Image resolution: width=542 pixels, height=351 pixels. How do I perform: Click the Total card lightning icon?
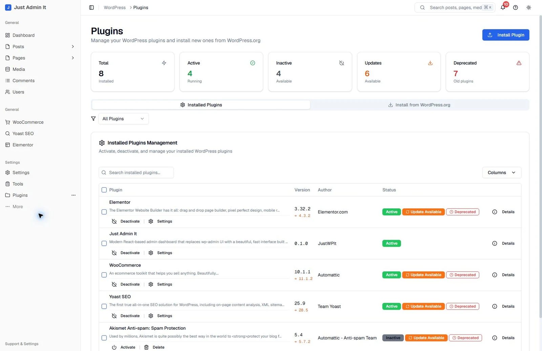click(164, 63)
